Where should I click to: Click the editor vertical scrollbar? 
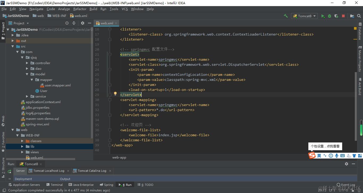point(356,106)
